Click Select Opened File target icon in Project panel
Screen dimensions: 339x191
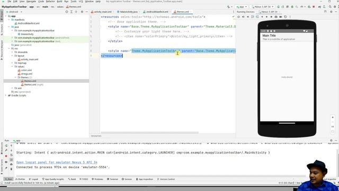67,12
